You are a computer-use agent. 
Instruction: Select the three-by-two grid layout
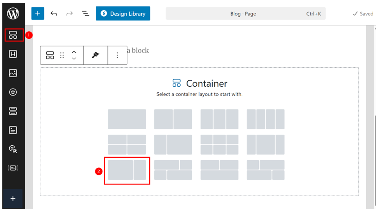click(x=219, y=144)
